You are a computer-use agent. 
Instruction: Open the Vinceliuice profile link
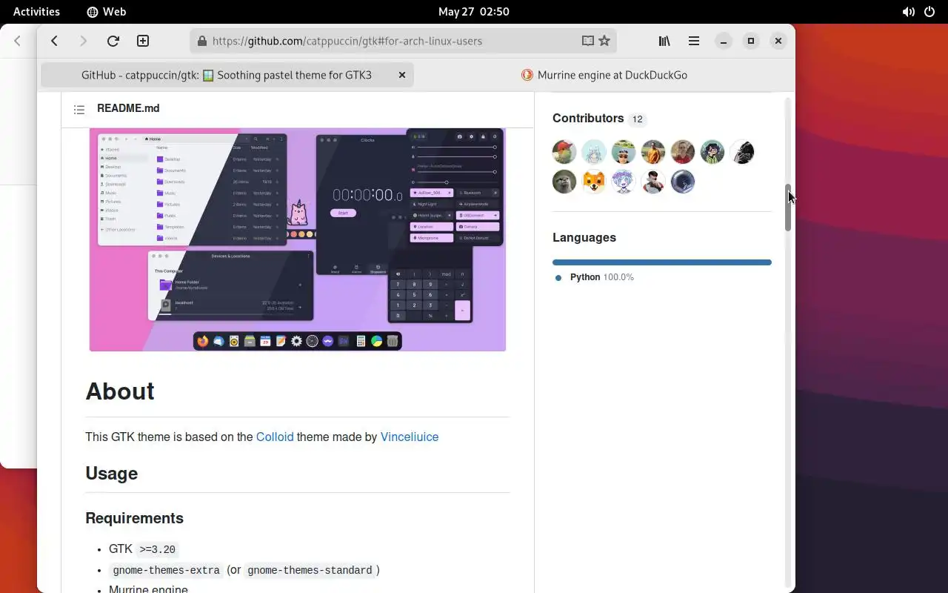(x=410, y=437)
